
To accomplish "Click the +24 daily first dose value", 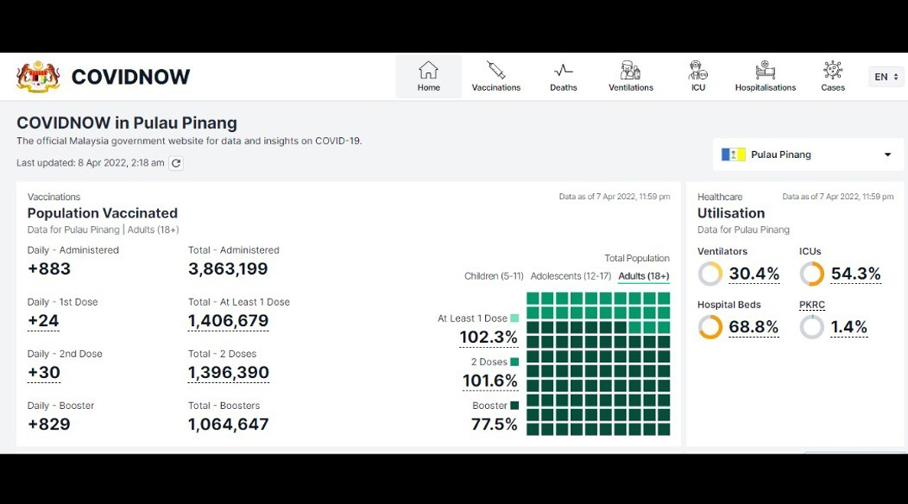I will (44, 321).
